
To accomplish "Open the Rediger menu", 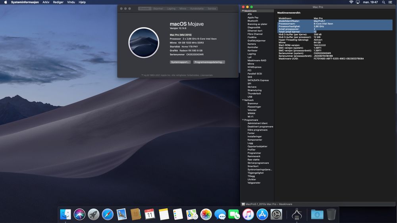I will (x=58, y=2).
